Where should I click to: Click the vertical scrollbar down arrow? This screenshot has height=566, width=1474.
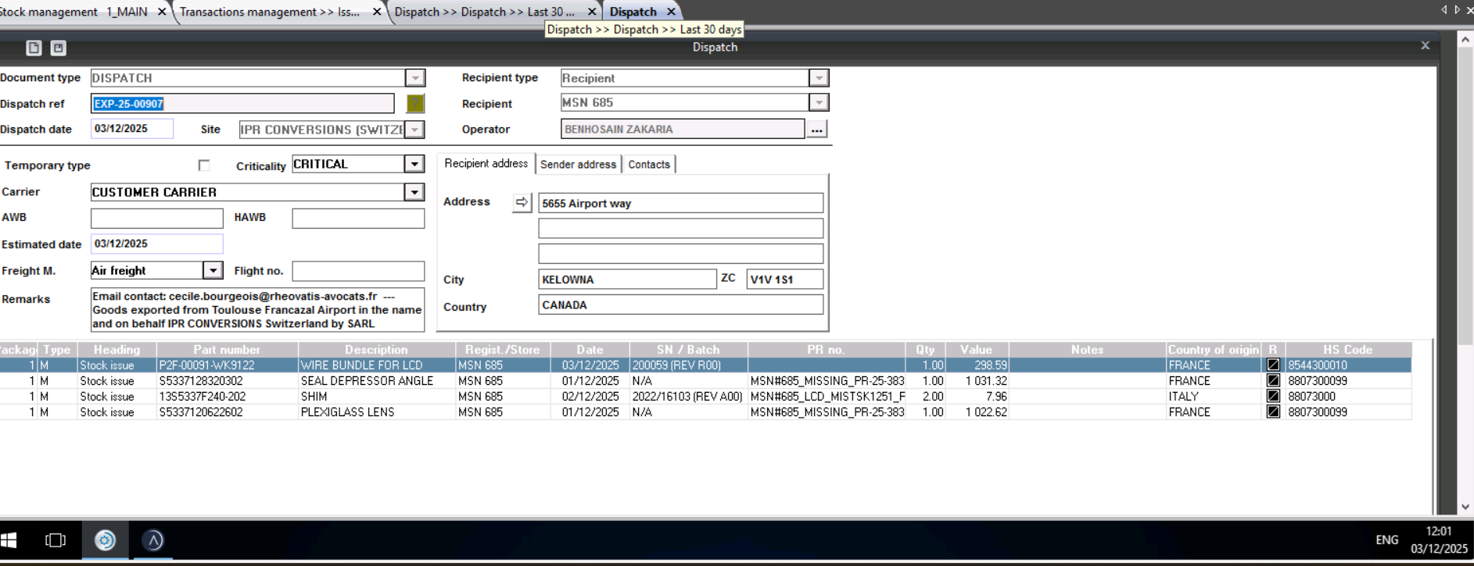click(1465, 507)
